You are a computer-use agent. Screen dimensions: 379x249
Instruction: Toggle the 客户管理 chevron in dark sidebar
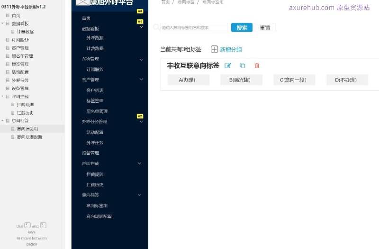[x=141, y=79]
